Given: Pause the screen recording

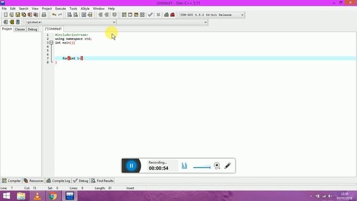Looking at the screenshot, I should point(132,166).
